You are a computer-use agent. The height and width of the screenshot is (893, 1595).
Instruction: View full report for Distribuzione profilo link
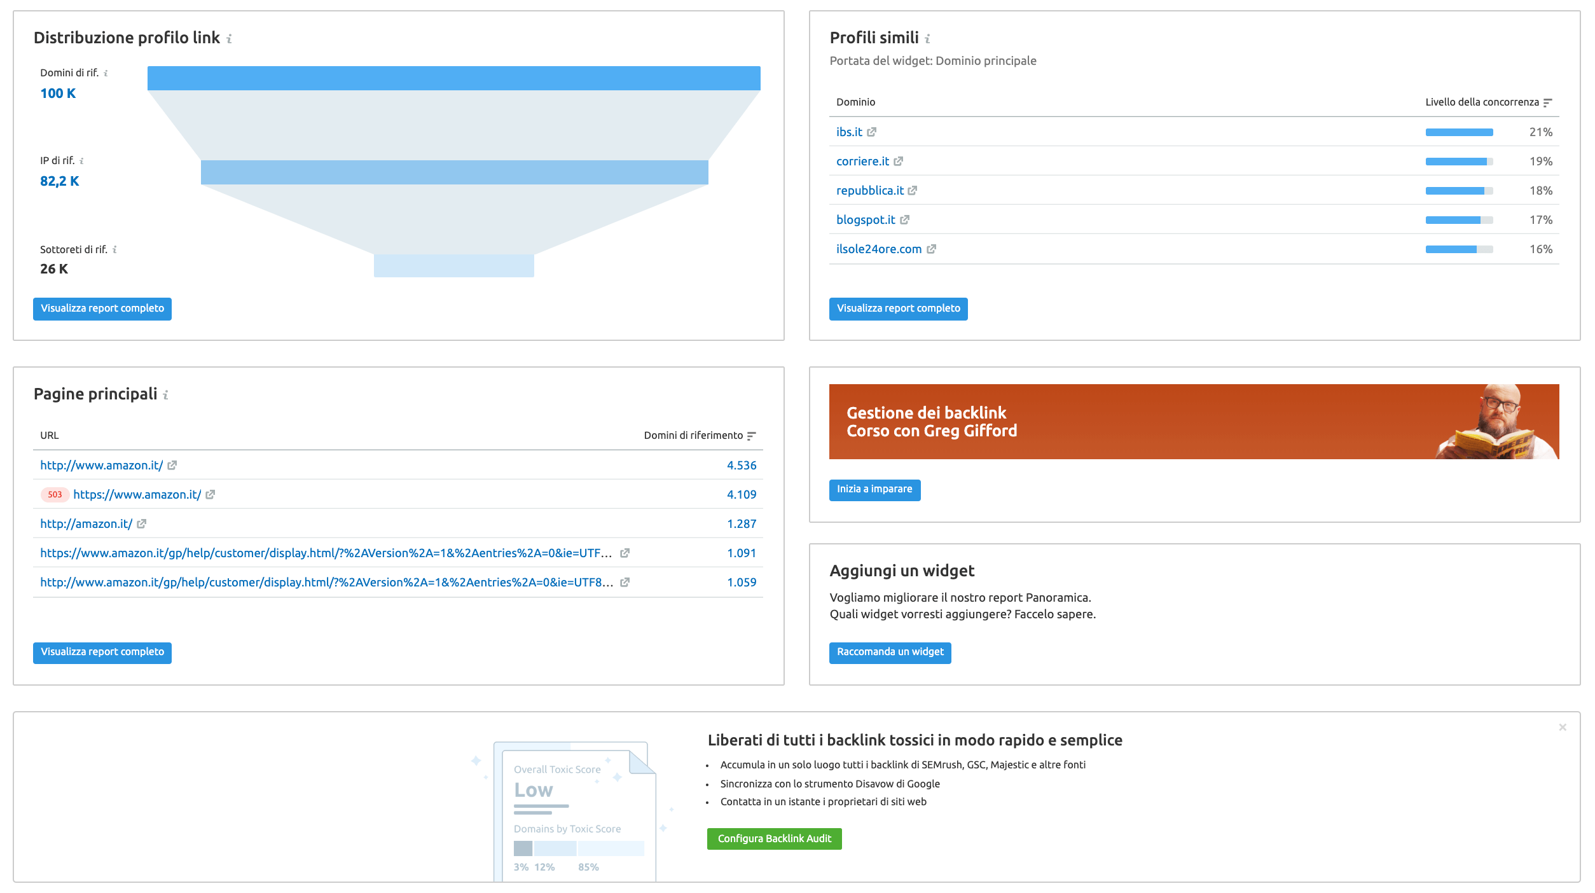click(102, 308)
